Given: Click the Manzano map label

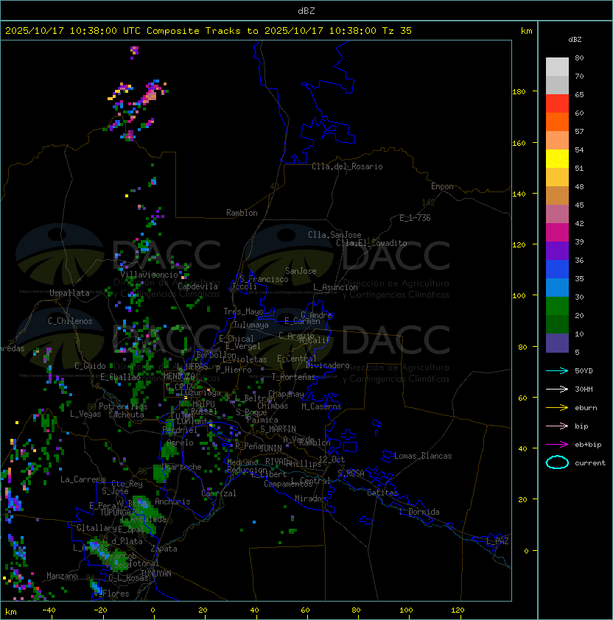Looking at the screenshot, I should pos(62,576).
